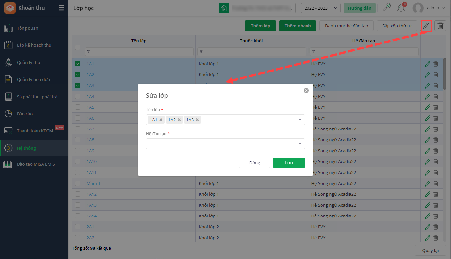
Task: Open Đào tạo MISA EMIS in sidebar
Action: [x=34, y=164]
